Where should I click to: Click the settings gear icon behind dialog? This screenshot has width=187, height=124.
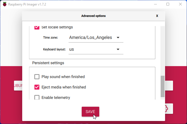(167, 109)
